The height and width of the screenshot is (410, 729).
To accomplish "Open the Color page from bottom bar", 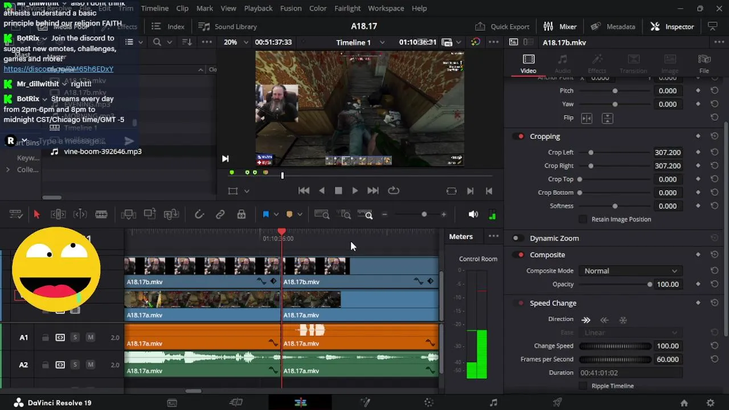I will pyautogui.click(x=429, y=403).
